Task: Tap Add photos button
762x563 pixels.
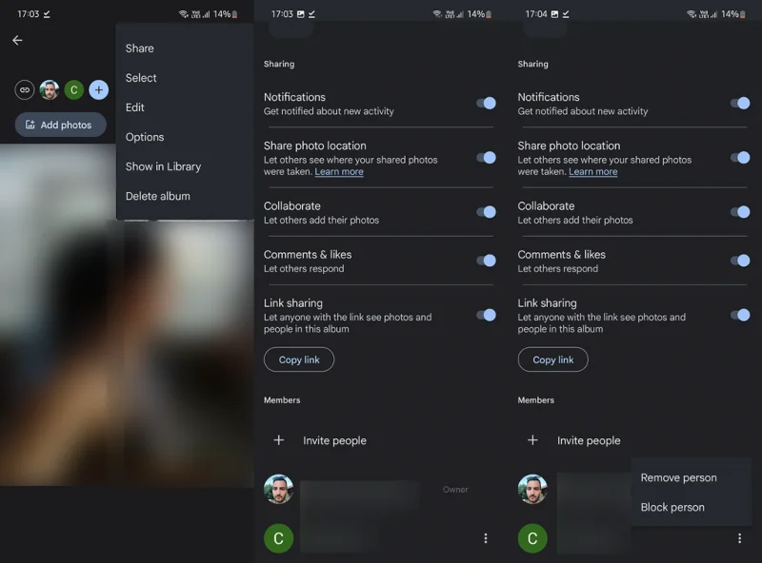Action: (x=60, y=125)
